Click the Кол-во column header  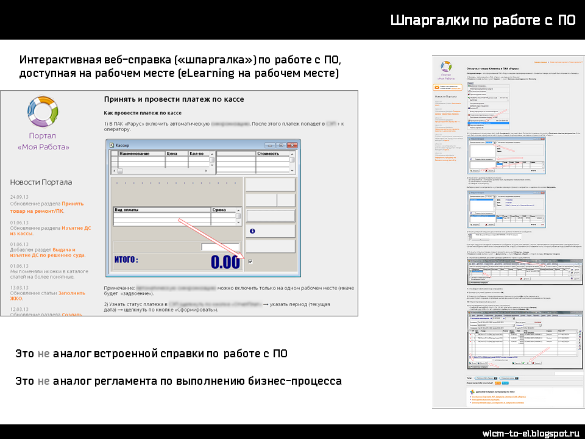click(x=199, y=154)
